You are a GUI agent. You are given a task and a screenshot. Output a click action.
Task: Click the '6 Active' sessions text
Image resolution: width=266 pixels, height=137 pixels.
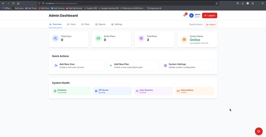(143, 93)
